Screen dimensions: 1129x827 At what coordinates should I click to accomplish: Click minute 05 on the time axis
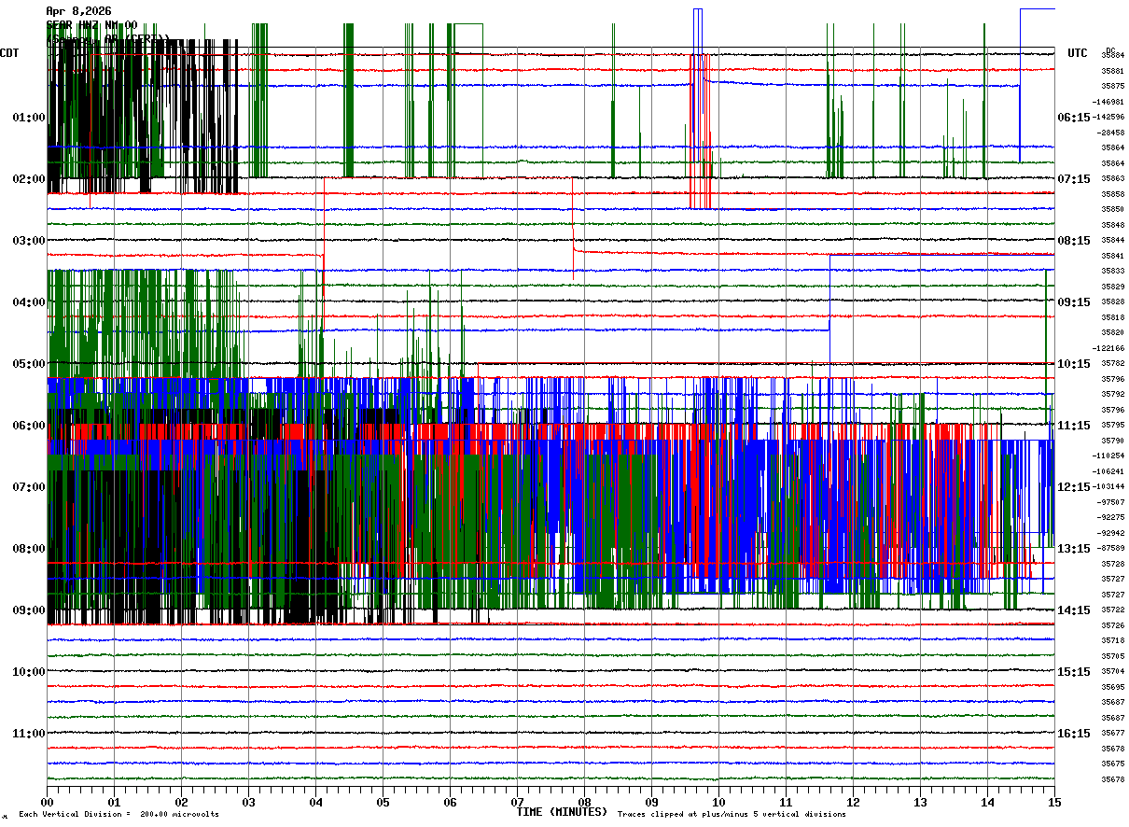point(383,802)
